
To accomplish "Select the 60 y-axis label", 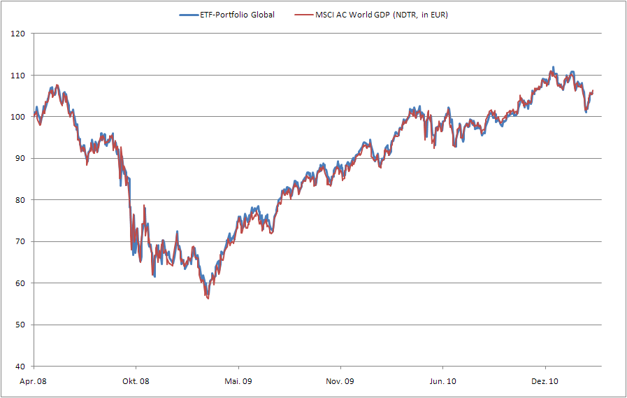I will pos(21,283).
